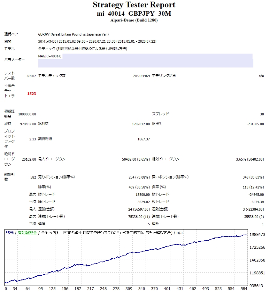270x292 pixels.
Task: Select the relative drawdown value 3.65% (50402.00)
Action: click(x=250, y=159)
